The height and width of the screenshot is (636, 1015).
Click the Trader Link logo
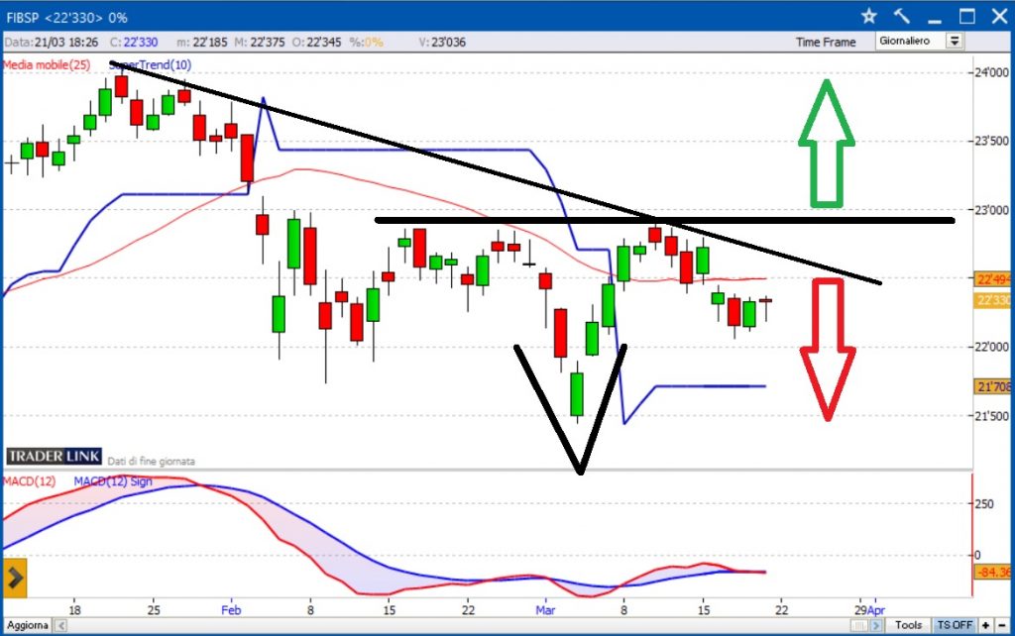click(55, 456)
